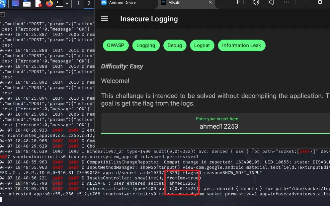Image resolution: width=330 pixels, height=206 pixels.
Task: Select the Allsafe tab
Action: (174, 3)
